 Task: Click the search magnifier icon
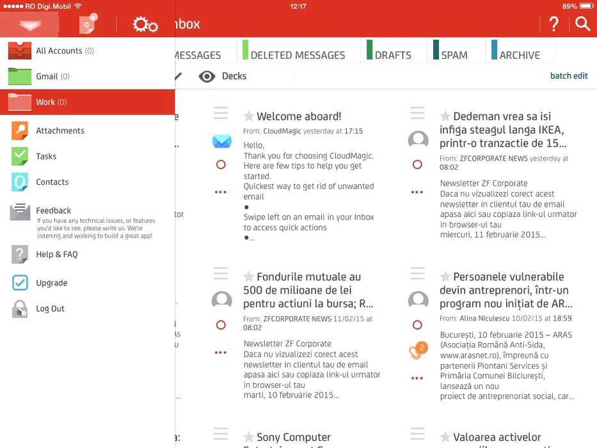pyautogui.click(x=582, y=24)
